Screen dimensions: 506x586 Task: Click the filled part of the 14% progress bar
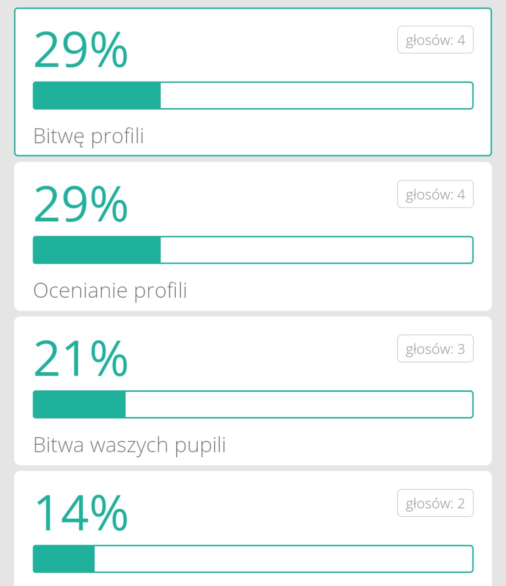point(64,559)
